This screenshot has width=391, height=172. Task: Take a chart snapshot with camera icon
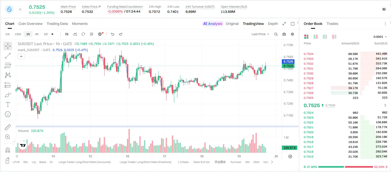(284, 34)
